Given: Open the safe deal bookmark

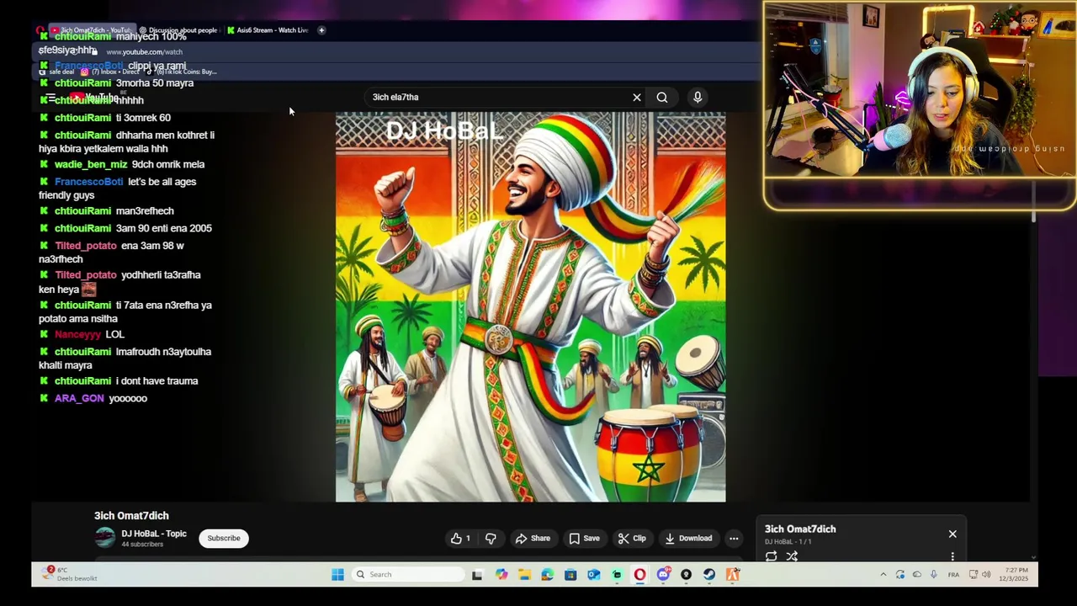Looking at the screenshot, I should [57, 72].
